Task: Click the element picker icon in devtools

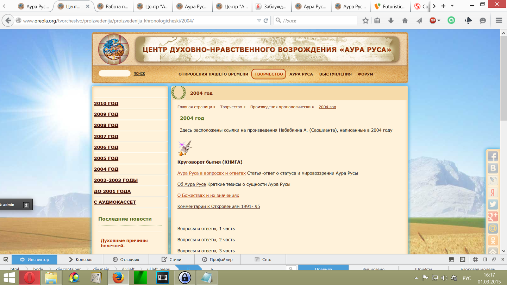Action: pyautogui.click(x=6, y=260)
